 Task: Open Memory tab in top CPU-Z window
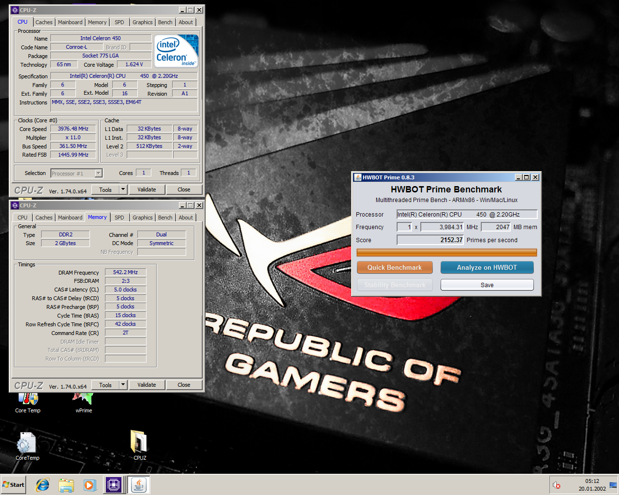pyautogui.click(x=97, y=22)
